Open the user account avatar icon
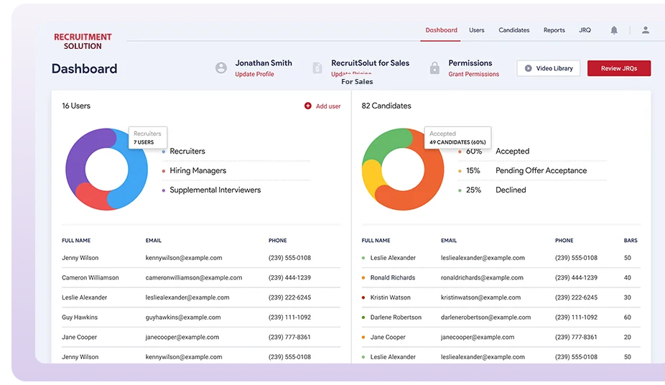The height and width of the screenshot is (385, 665). 646,30
